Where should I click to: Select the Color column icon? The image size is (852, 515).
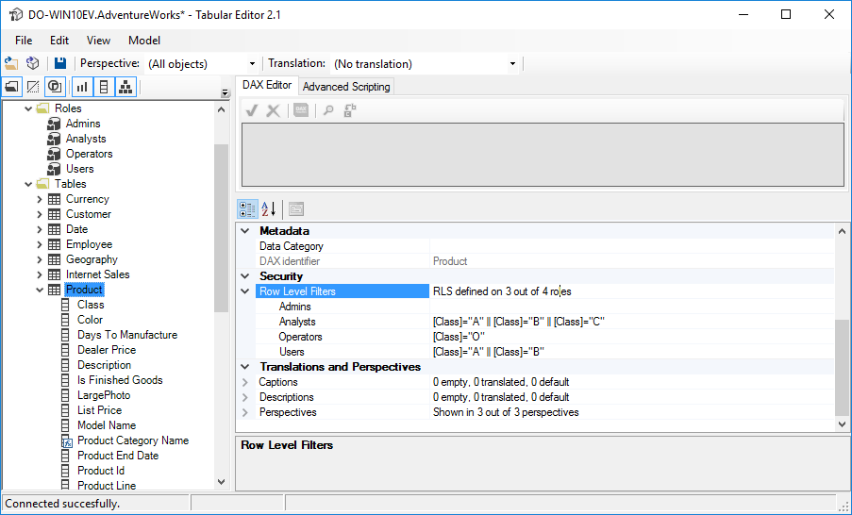65,320
